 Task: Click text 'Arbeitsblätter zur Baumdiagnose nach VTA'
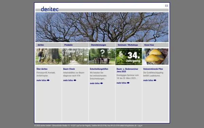[74, 74]
